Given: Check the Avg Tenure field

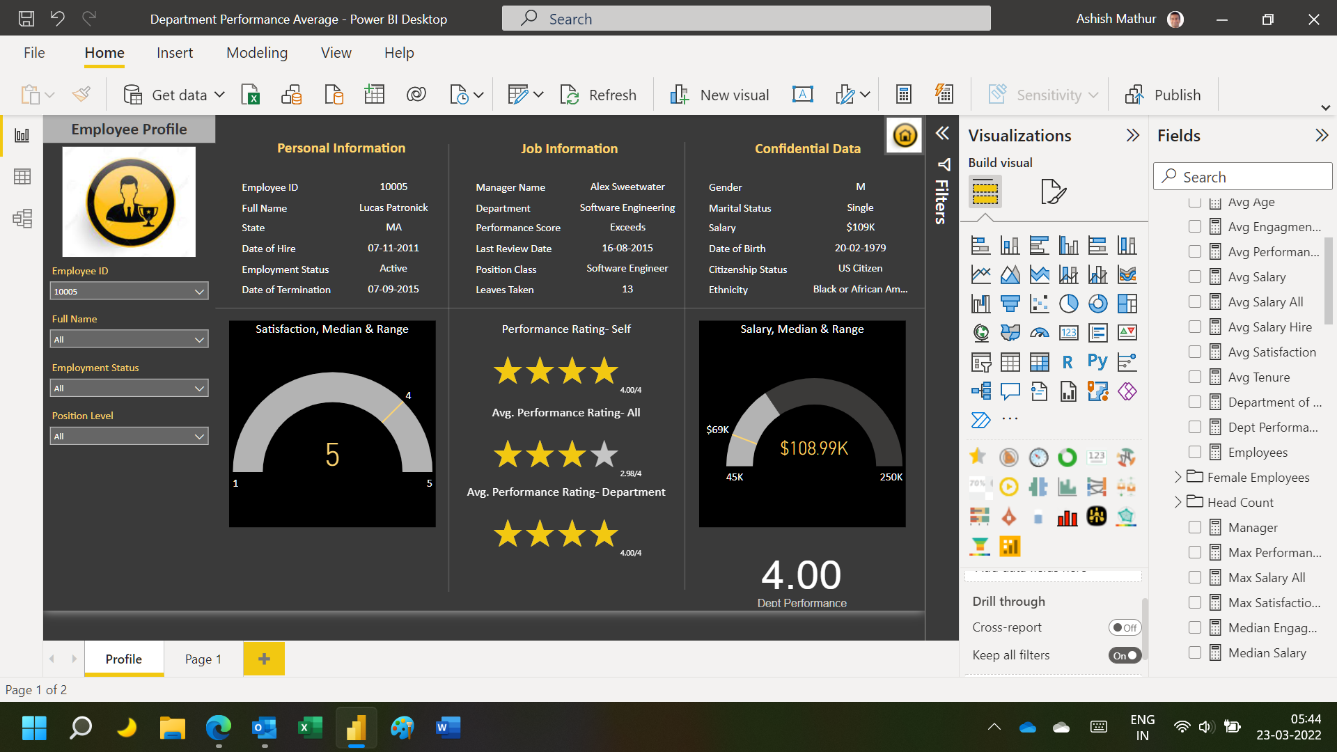Looking at the screenshot, I should 1195,377.
